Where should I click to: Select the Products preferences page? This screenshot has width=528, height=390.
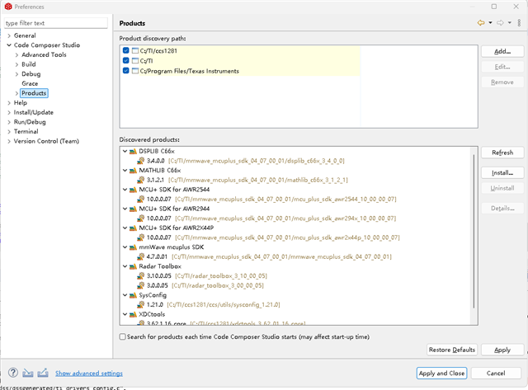pyautogui.click(x=34, y=93)
